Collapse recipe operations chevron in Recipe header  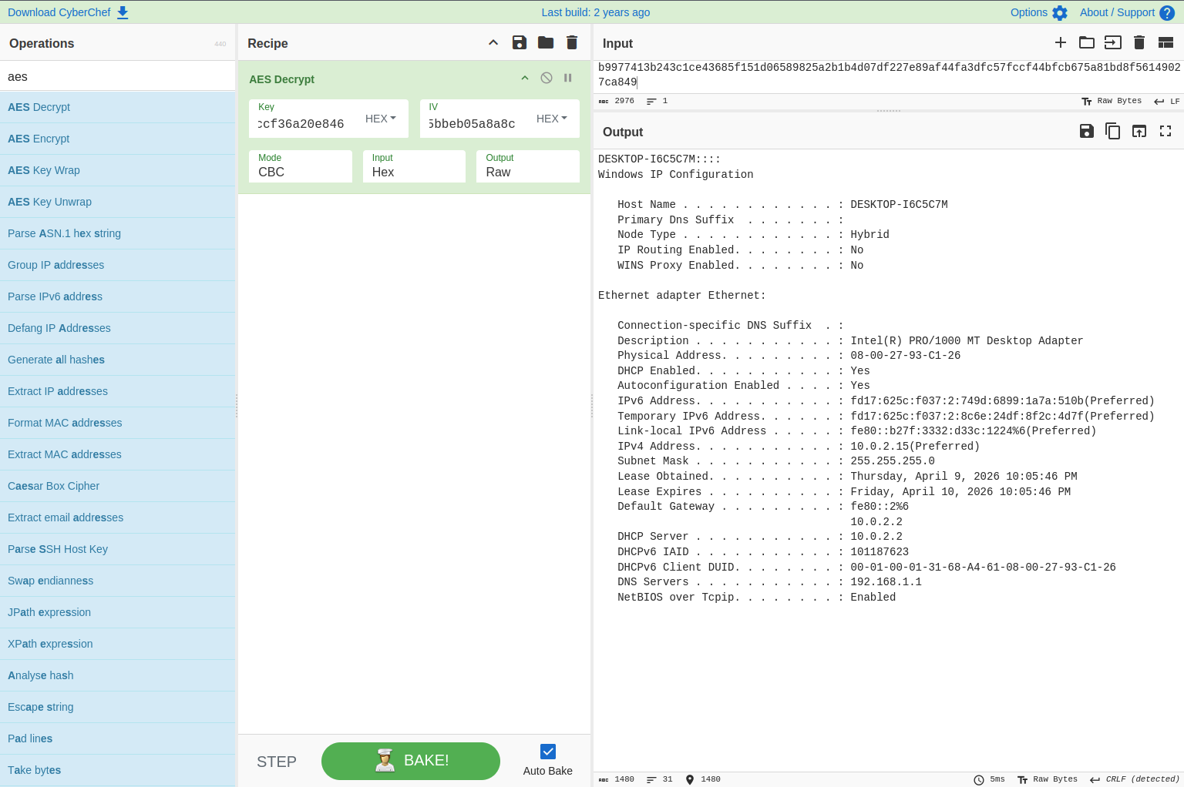493,42
